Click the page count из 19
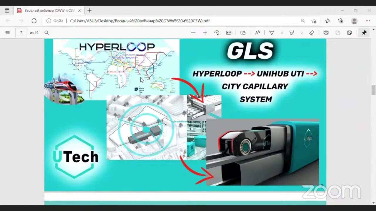The image size is (376, 211). pyautogui.click(x=34, y=33)
